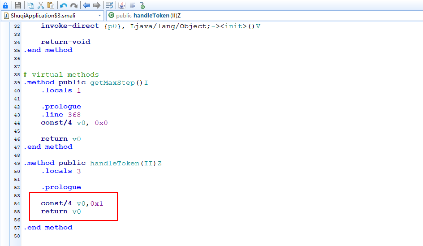Click 'return v0' on line 55

[60, 211]
